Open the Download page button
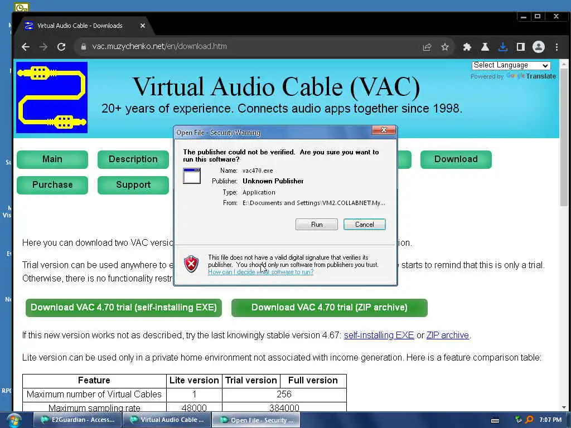The image size is (571, 428). point(456,159)
